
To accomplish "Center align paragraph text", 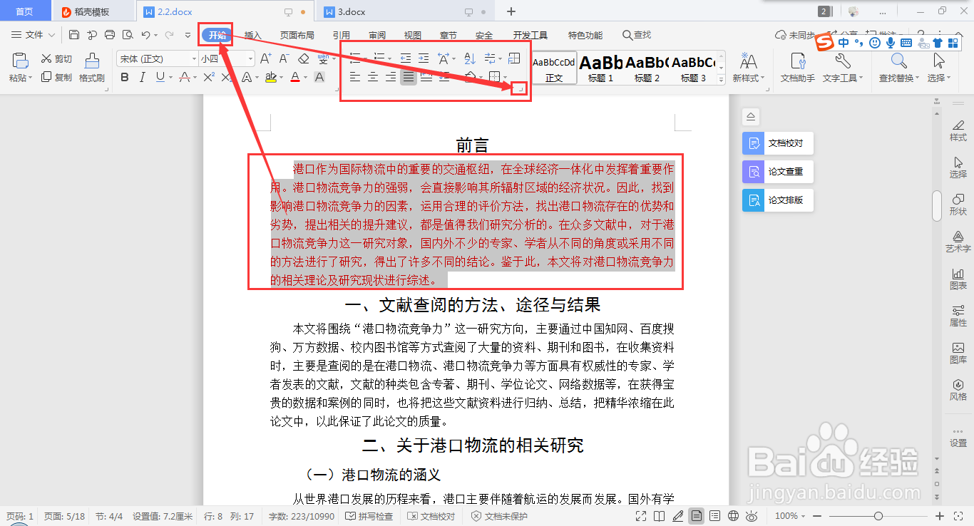I will point(372,77).
